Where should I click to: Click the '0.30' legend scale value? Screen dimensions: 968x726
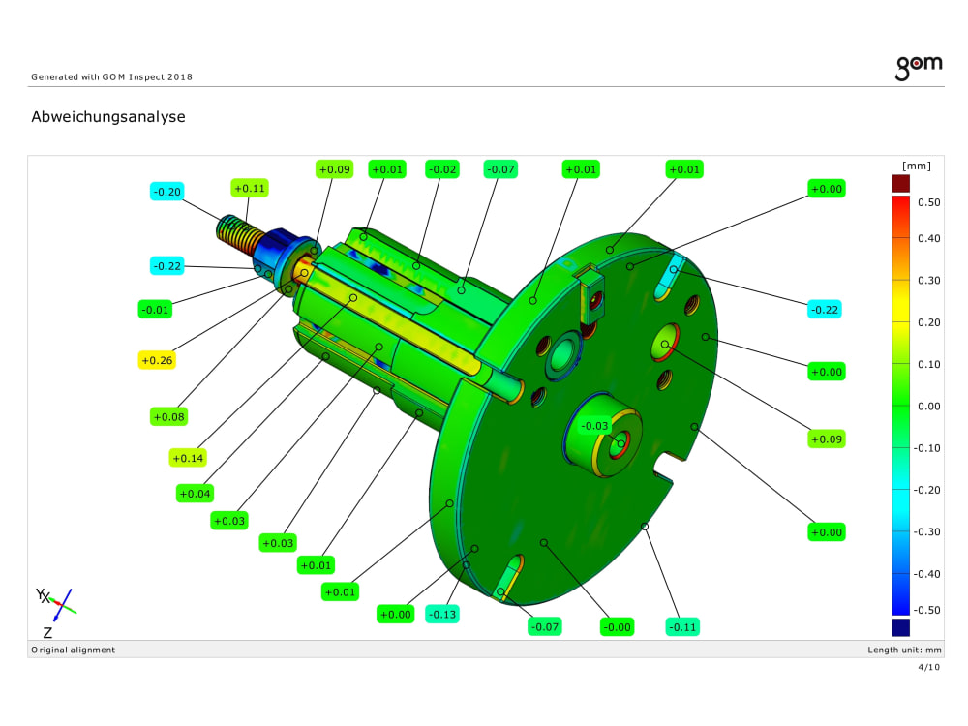click(x=928, y=281)
